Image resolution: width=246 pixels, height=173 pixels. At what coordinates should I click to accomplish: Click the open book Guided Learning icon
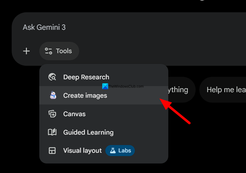pyautogui.click(x=52, y=132)
